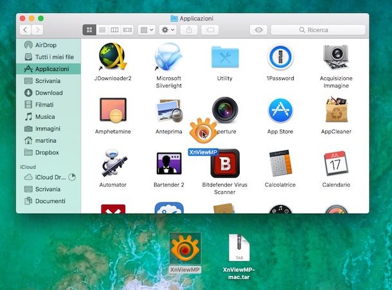Click the red X app icon
The height and width of the screenshot is (290, 392).
[x=113, y=209]
